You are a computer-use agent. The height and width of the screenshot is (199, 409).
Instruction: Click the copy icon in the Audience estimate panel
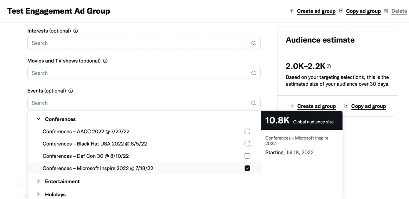(x=346, y=106)
